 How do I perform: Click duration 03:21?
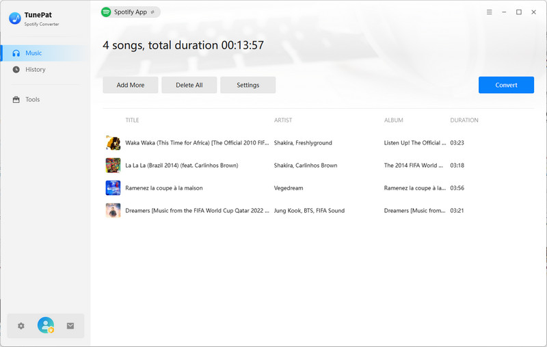click(x=457, y=211)
